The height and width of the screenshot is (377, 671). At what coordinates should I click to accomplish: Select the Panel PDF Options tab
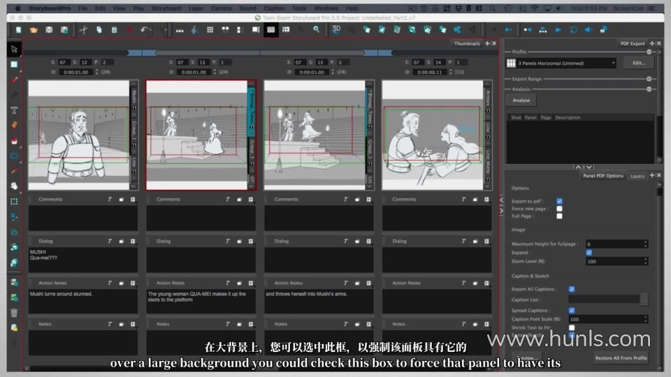[603, 176]
